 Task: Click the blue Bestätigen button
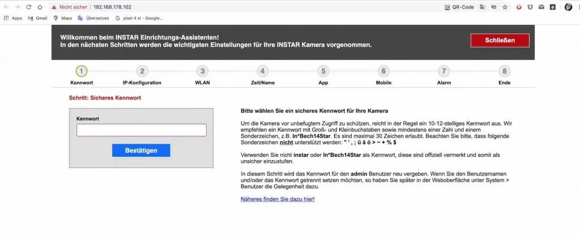coord(141,151)
